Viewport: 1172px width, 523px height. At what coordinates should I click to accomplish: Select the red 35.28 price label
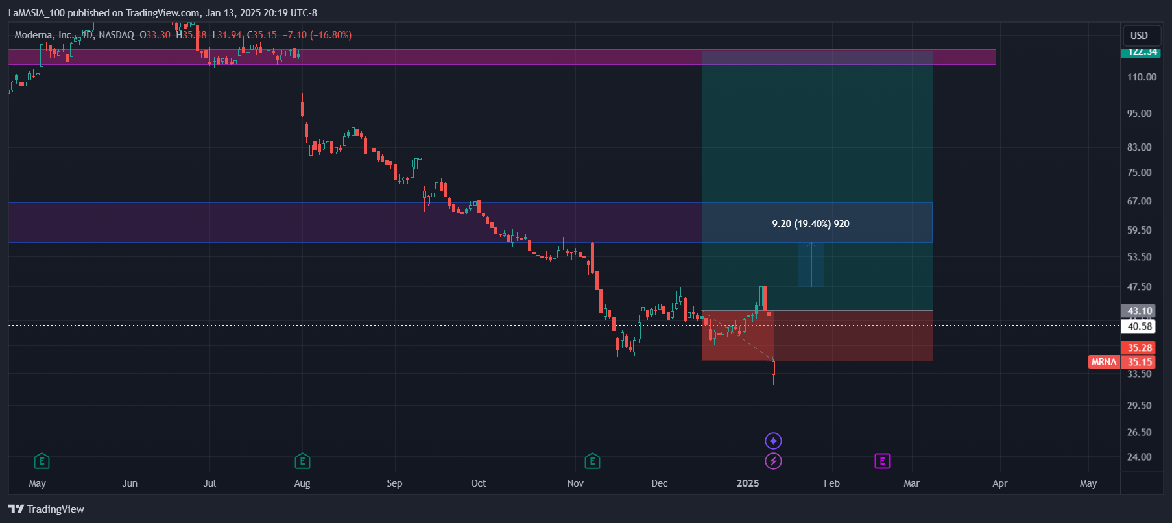coord(1140,348)
